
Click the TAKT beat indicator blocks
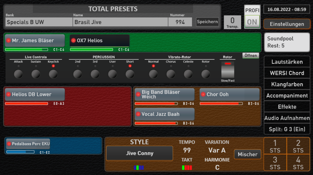point(187,168)
